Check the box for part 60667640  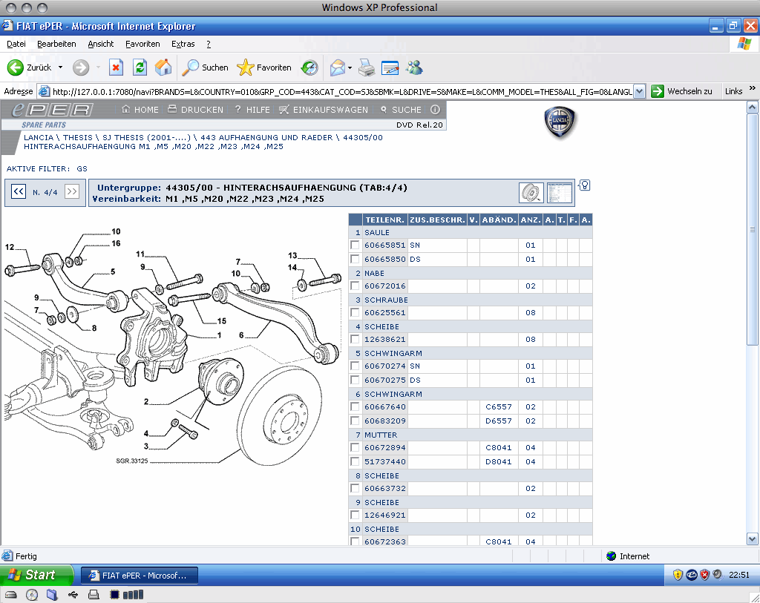pyautogui.click(x=355, y=407)
